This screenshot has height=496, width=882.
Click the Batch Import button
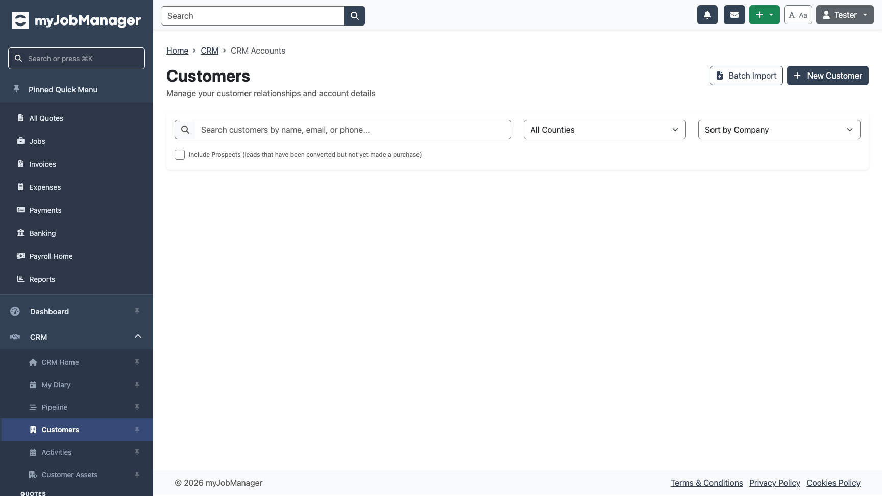(746, 76)
